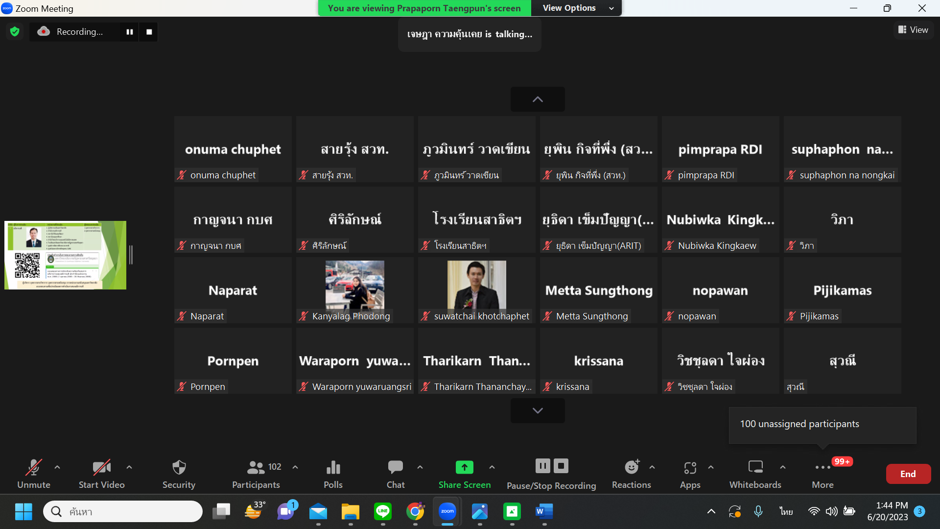This screenshot has height=529, width=940.
Task: Pause recording from bottom toolbar
Action: 543,466
